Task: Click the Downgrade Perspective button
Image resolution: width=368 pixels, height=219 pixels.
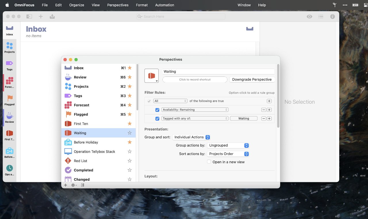Action: (x=252, y=79)
